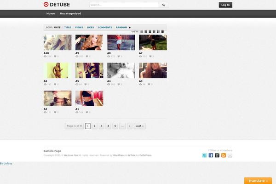Screen dimensions: 276x184
Task: Click the current page 1 button
Action: pos(88,126)
